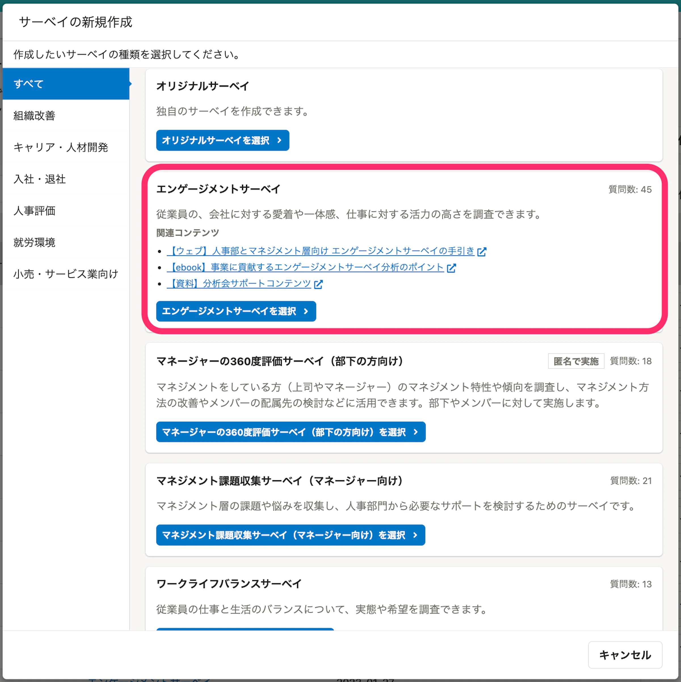Click the 質問数: 45 label
Screen dimensions: 681x682
[x=630, y=190]
